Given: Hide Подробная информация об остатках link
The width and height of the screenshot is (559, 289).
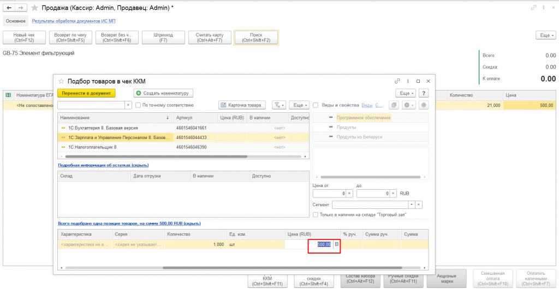Looking at the screenshot, I should 103,165.
